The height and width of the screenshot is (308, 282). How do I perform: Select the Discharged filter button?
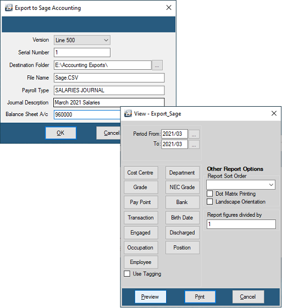183,233
